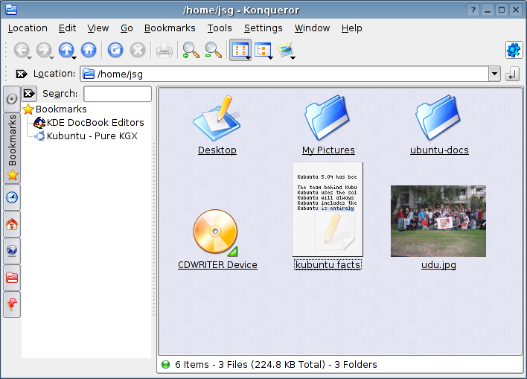Go forward with the Forward arrow

click(x=43, y=50)
